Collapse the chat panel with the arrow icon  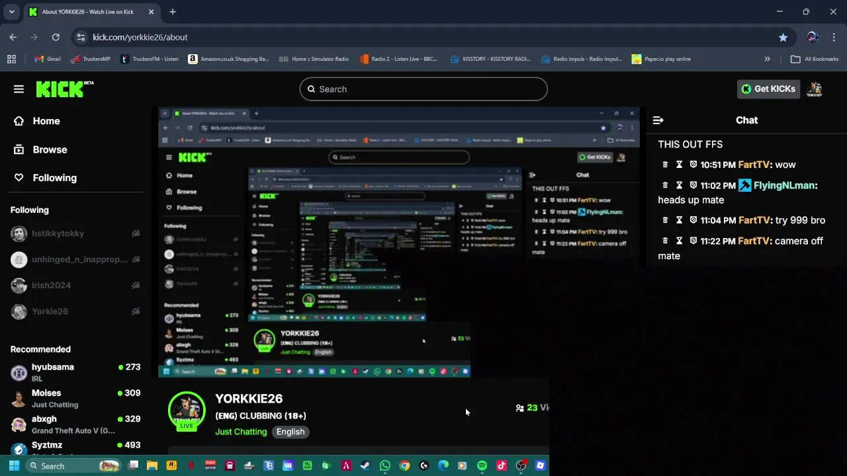658,120
